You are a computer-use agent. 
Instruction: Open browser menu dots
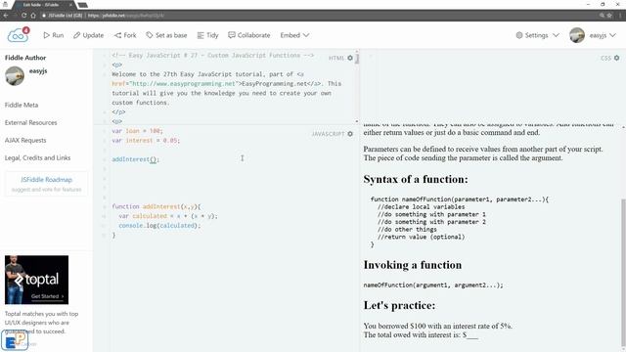621,16
